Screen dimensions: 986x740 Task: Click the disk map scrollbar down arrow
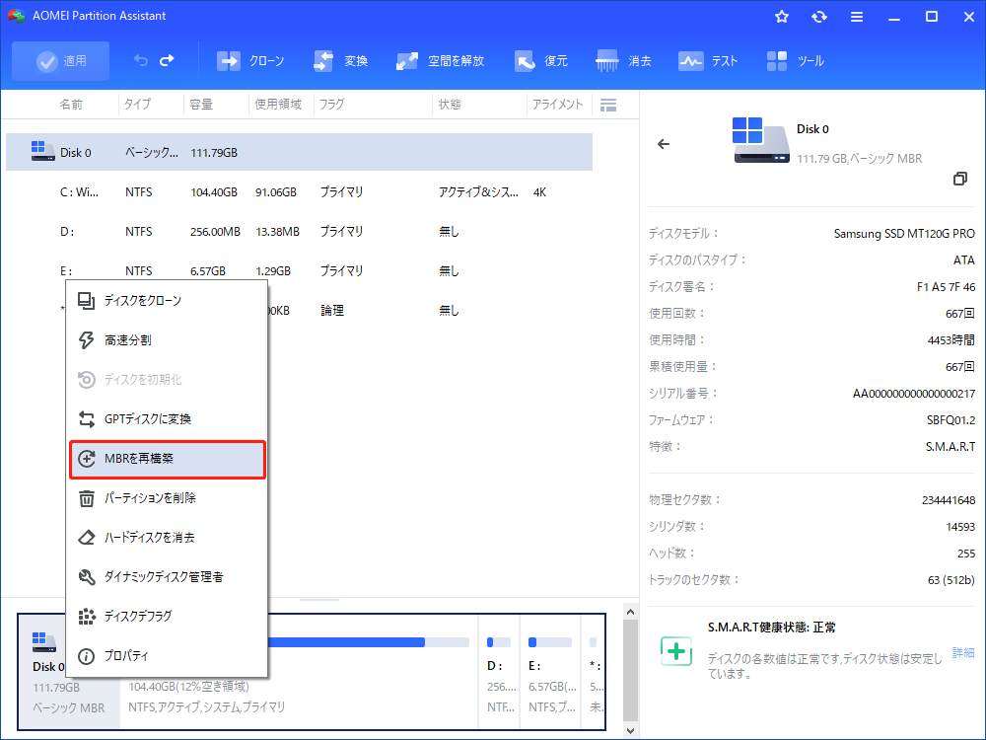point(631,730)
